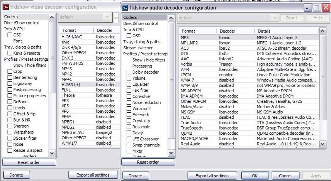Image resolution: width=331 pixels, height=181 pixels.
Task: Click the Decoder column header in video codec list
Action: pyautogui.click(x=107, y=30)
